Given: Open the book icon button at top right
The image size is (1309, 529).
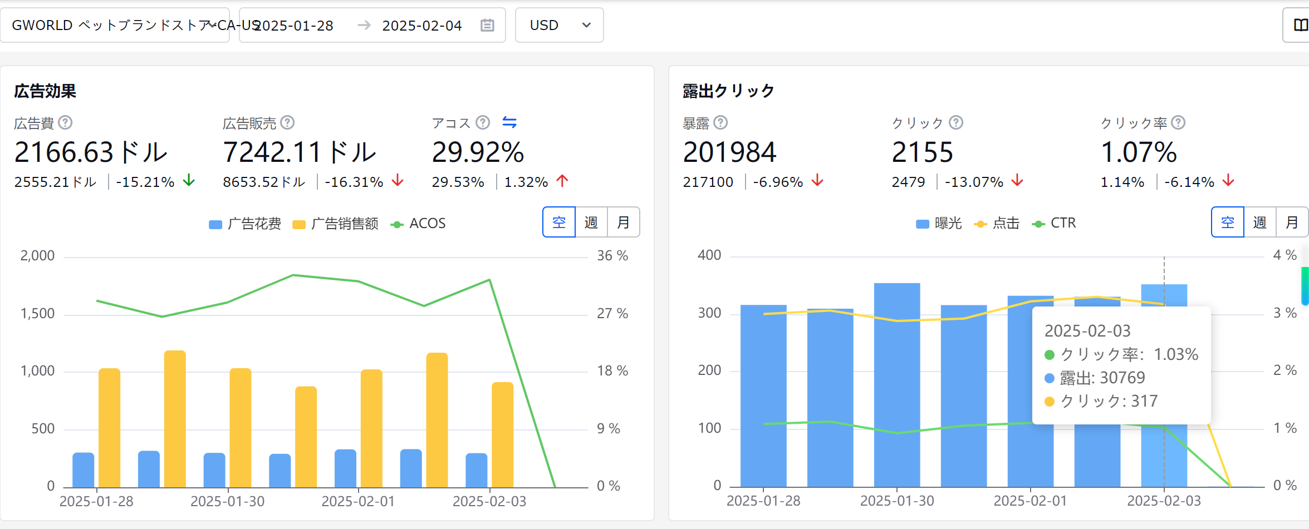Looking at the screenshot, I should tap(1301, 25).
